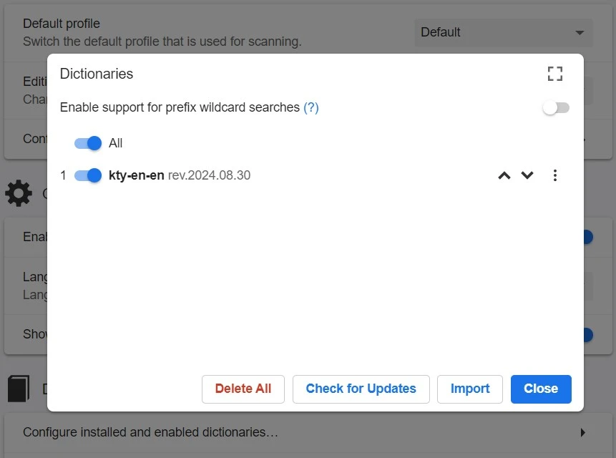Click the Import button

coord(470,389)
